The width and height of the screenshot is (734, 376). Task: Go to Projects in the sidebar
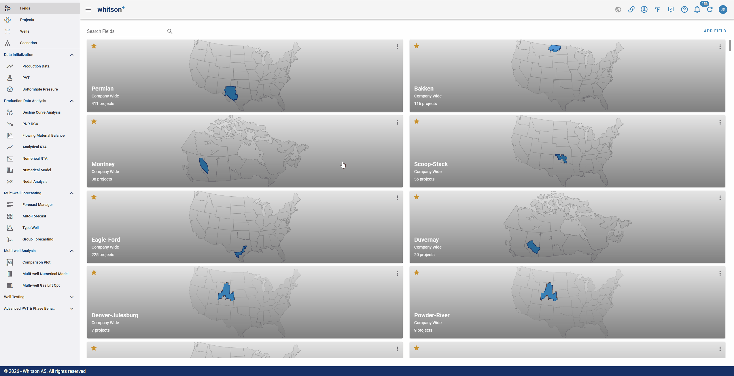tap(40, 20)
